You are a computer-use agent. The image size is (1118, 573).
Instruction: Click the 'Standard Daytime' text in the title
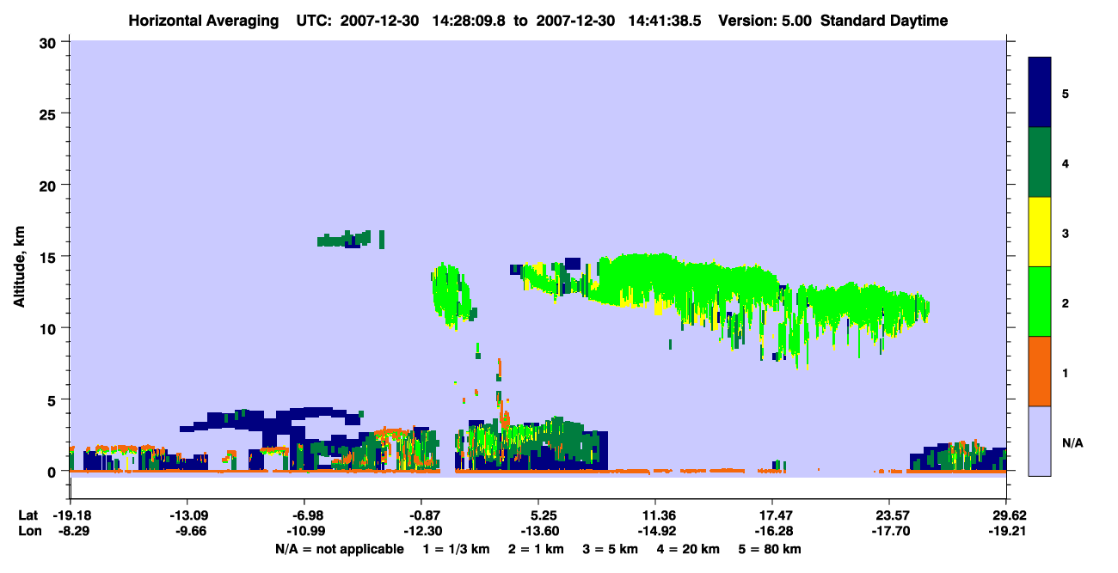pos(884,21)
